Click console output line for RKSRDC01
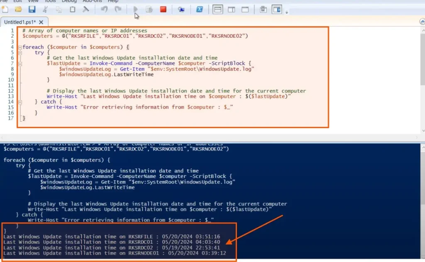 (112, 242)
